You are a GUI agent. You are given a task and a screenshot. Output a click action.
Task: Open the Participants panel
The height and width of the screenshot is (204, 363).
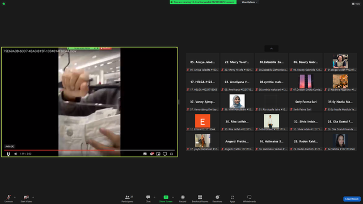[x=128, y=199]
